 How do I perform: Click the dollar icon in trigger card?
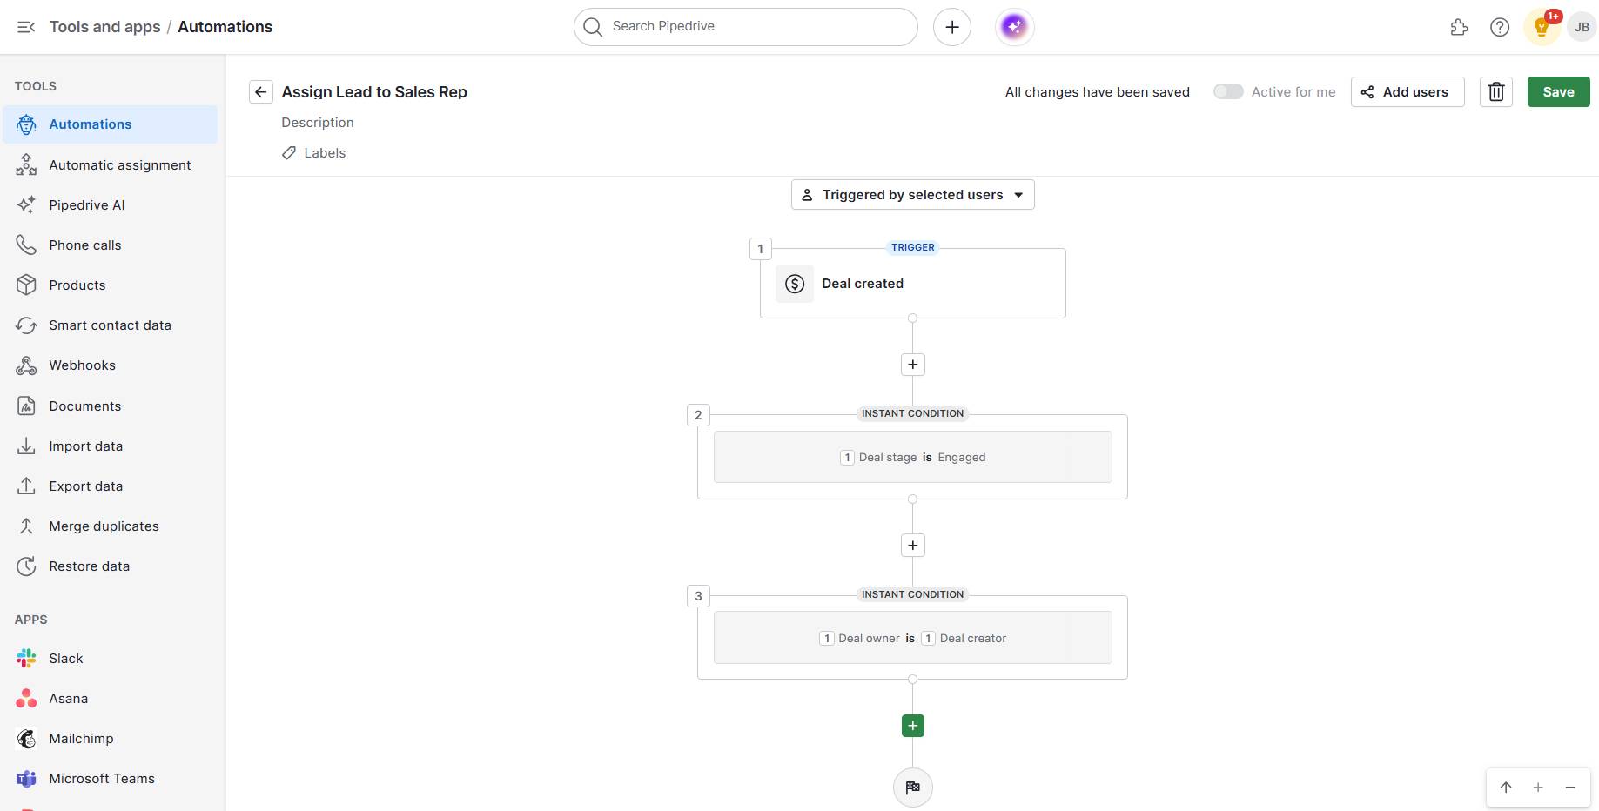click(795, 284)
